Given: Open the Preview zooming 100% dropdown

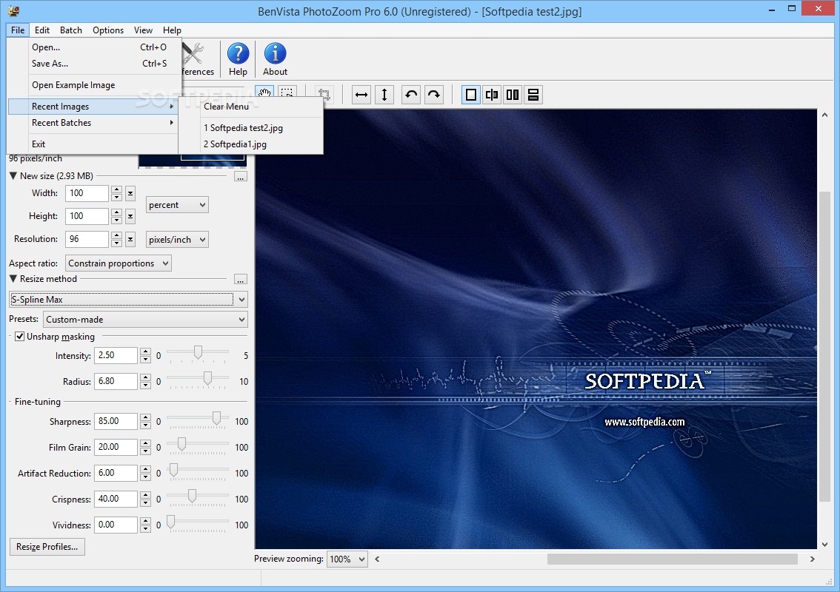Looking at the screenshot, I should click(347, 559).
